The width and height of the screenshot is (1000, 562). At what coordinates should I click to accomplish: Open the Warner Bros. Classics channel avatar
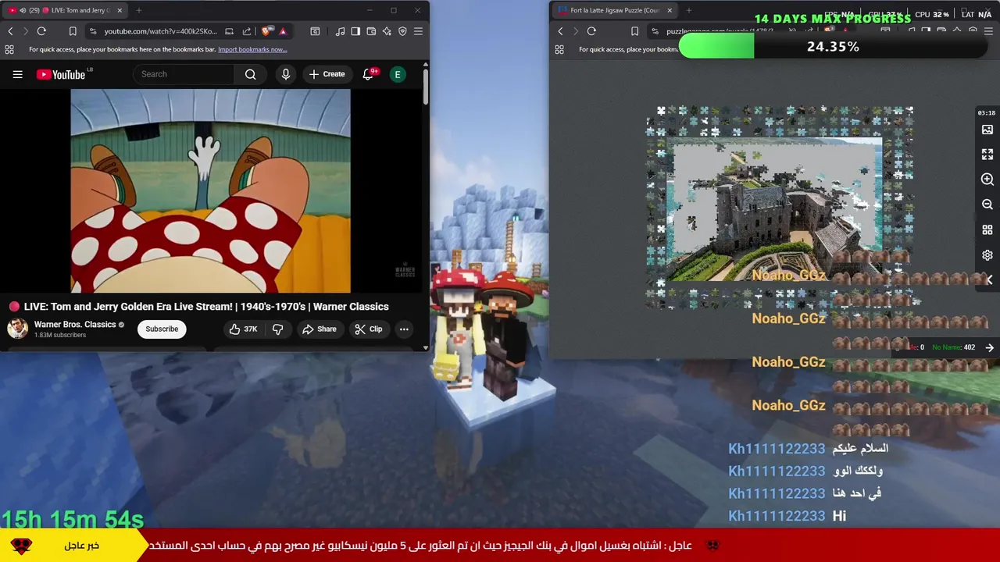click(17, 329)
